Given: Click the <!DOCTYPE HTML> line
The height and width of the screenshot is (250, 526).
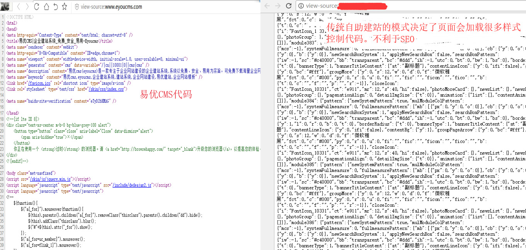Looking at the screenshot, I should (x=20, y=17).
